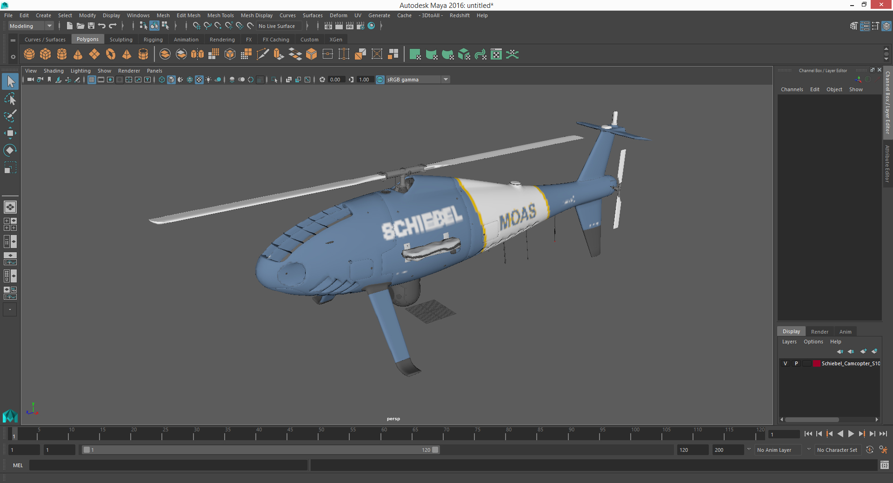Open shelf options gear menu
The height and width of the screenshot is (483, 893).
coord(13,57)
